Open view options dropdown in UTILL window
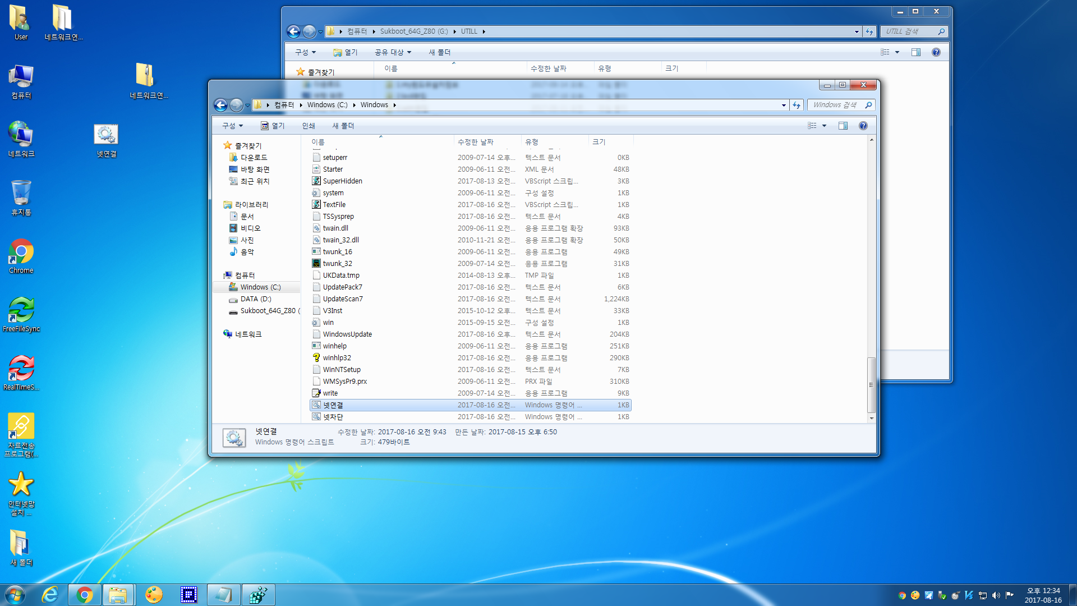The width and height of the screenshot is (1077, 606). pos(897,52)
